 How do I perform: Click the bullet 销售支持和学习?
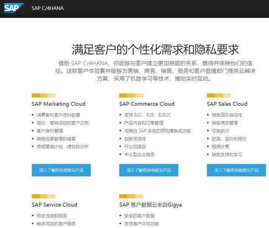tap(227, 155)
